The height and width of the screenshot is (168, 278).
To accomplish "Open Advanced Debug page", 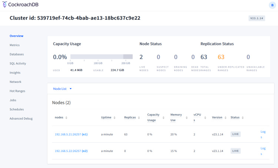I will pyautogui.click(x=21, y=119).
